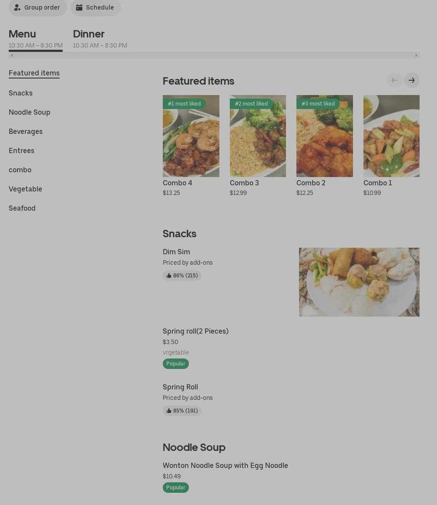This screenshot has height=505, width=437.
Task: Click the Schedule calendar icon
Action: (x=79, y=7)
